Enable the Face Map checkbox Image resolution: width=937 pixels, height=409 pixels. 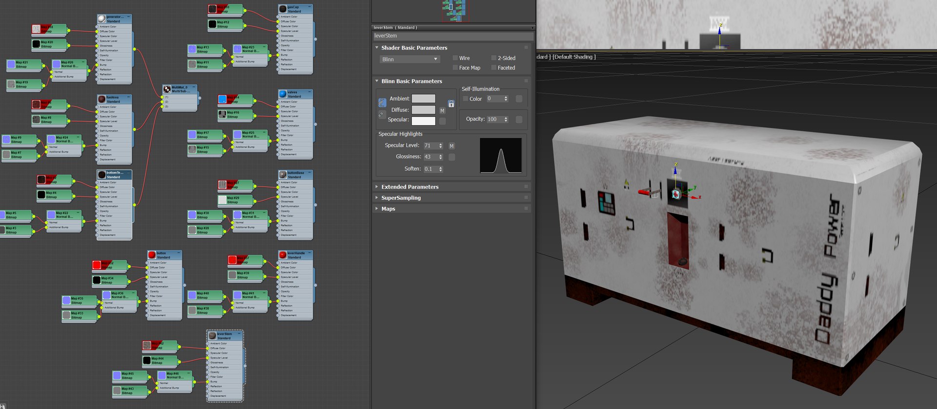coord(455,68)
